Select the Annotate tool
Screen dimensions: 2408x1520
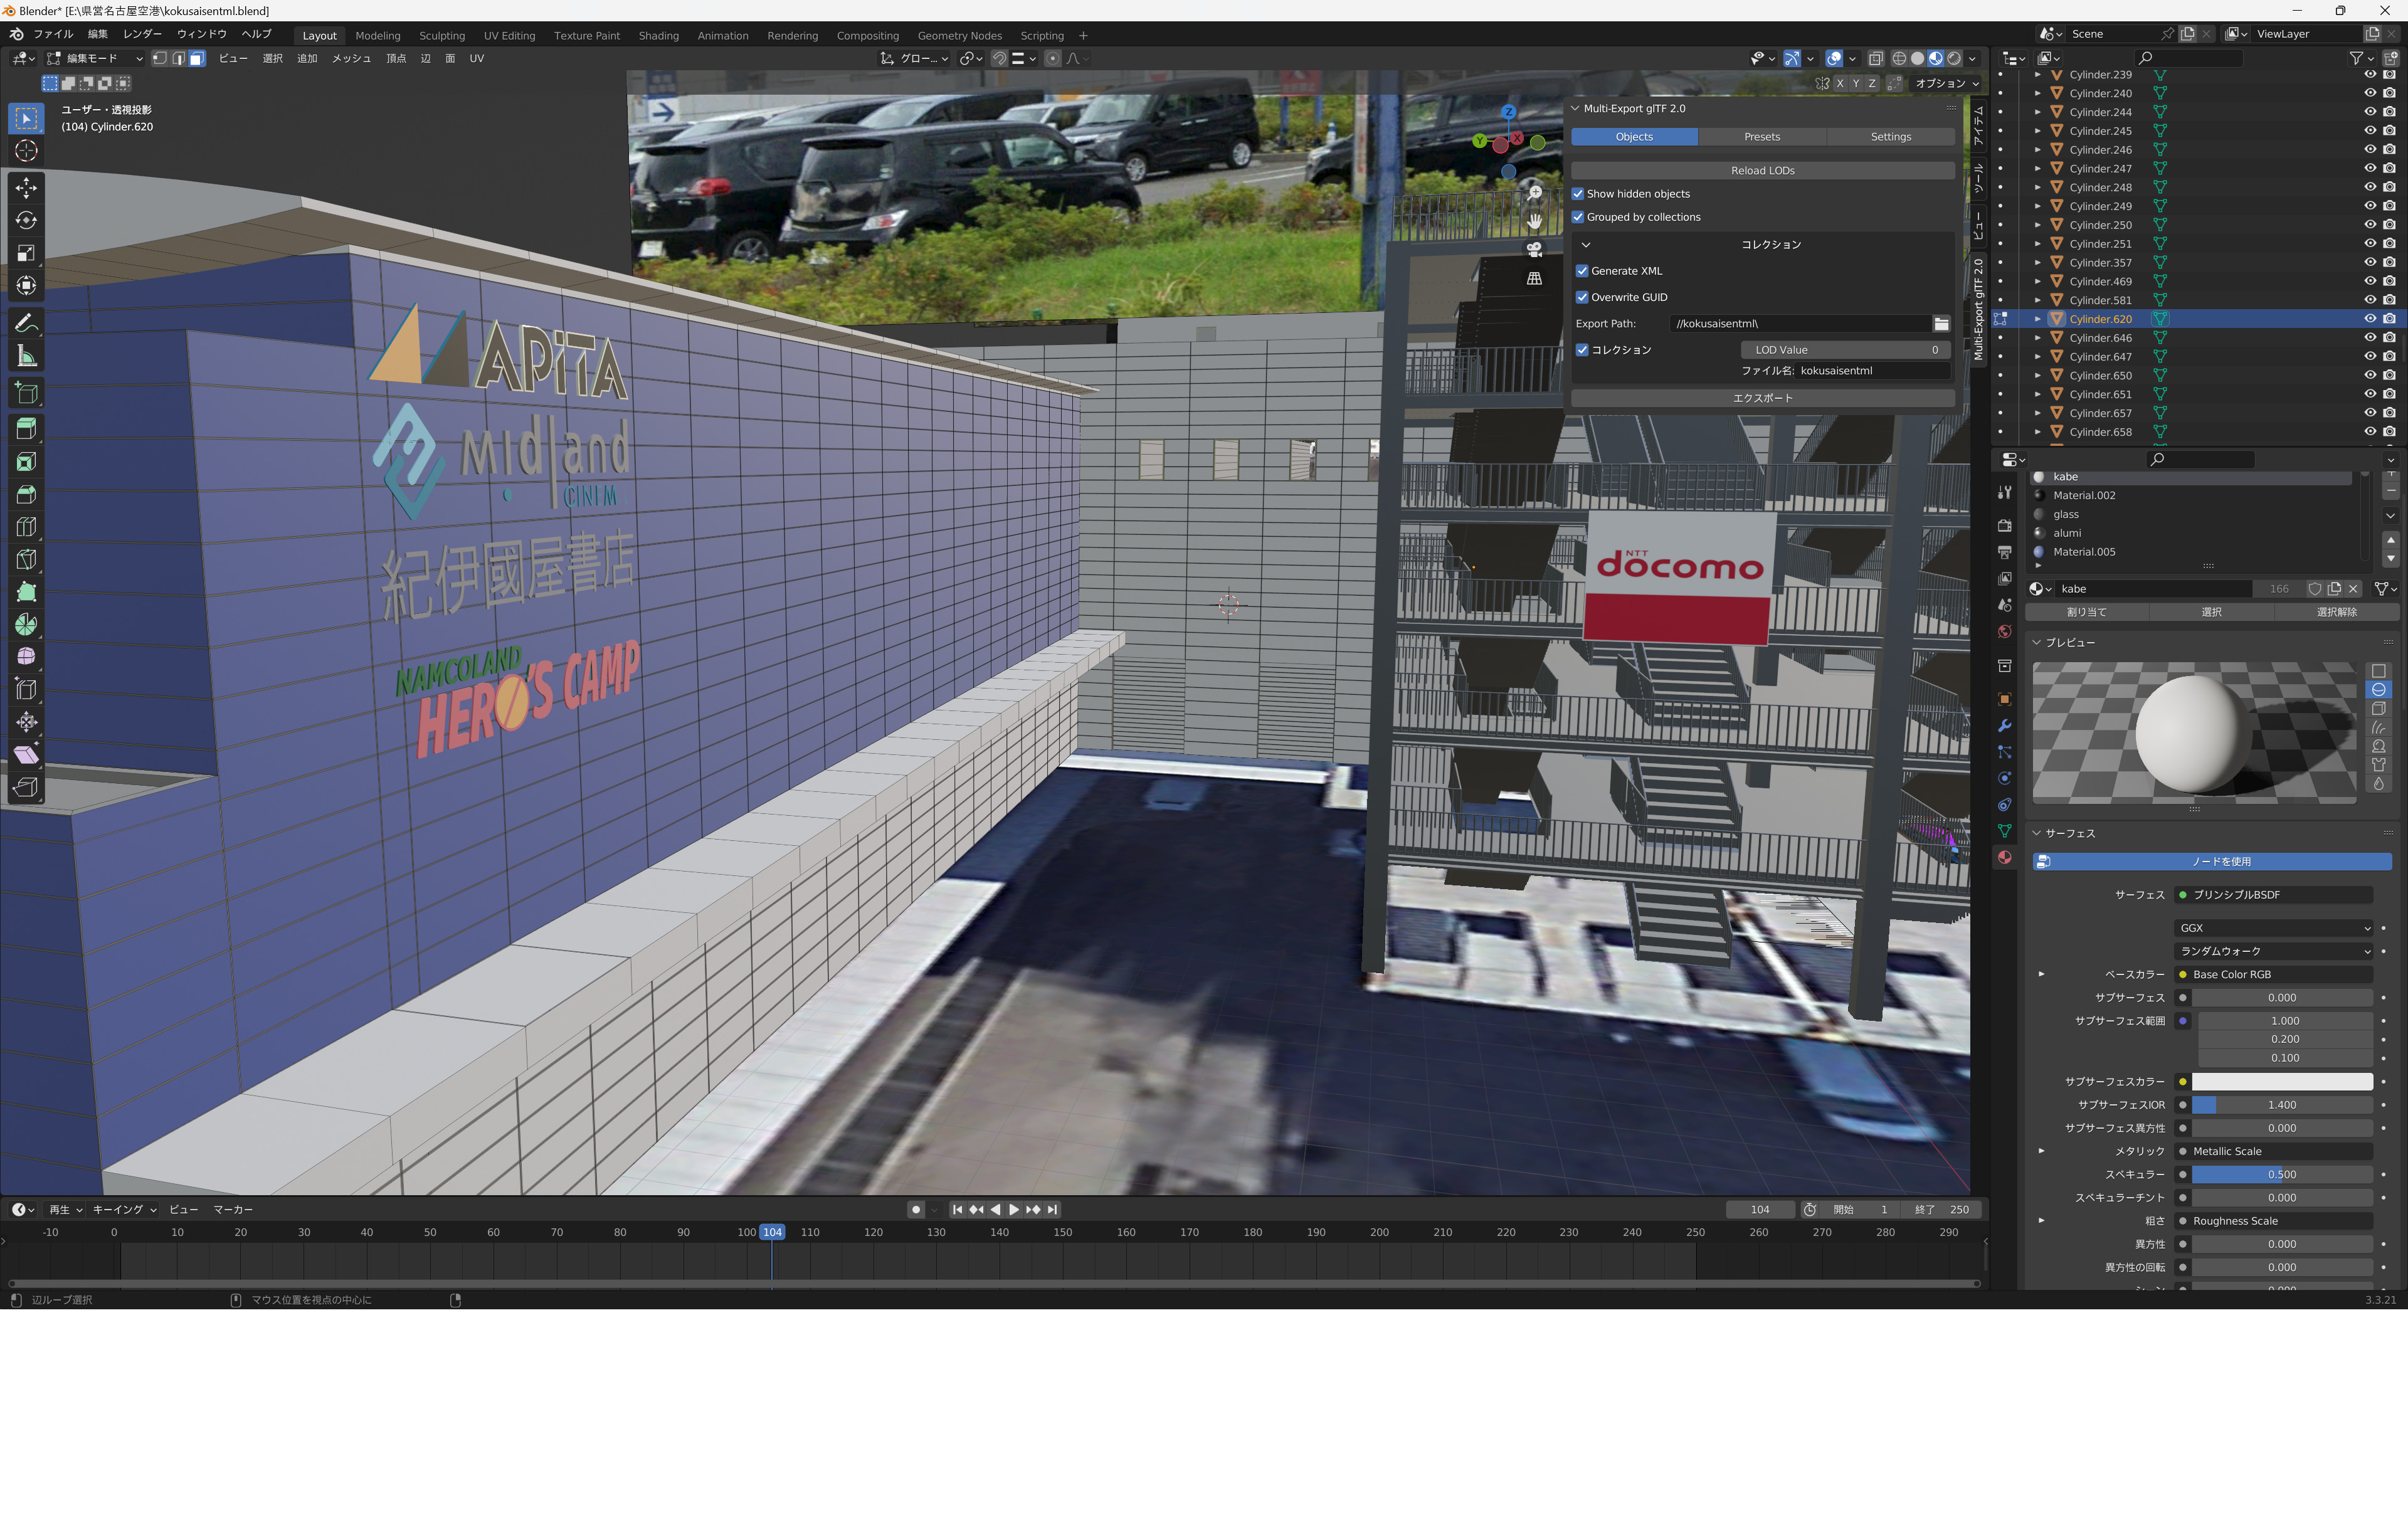[27, 324]
